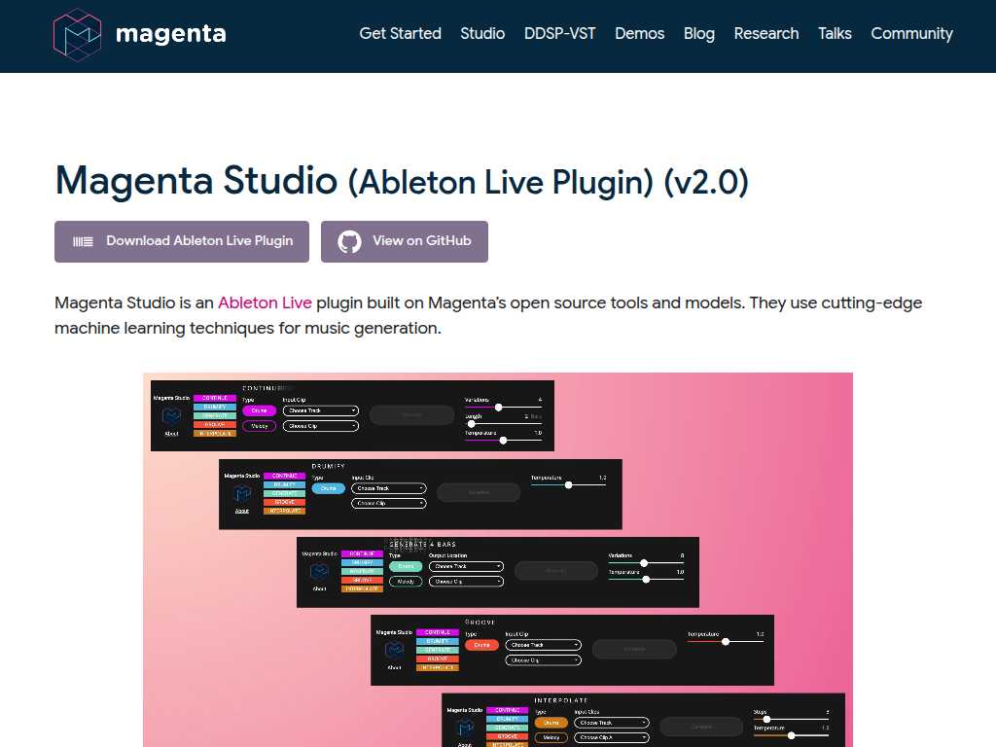
Task: Click the Magenta Studio cube icon in Generate panel
Action: click(319, 572)
